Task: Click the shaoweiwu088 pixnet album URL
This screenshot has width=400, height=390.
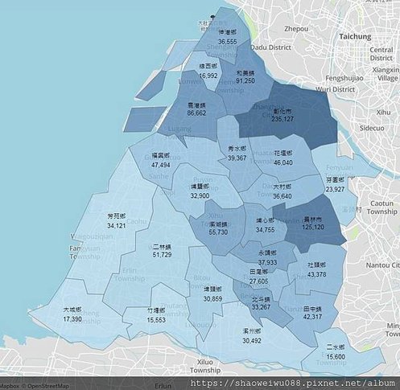Action: click(293, 383)
